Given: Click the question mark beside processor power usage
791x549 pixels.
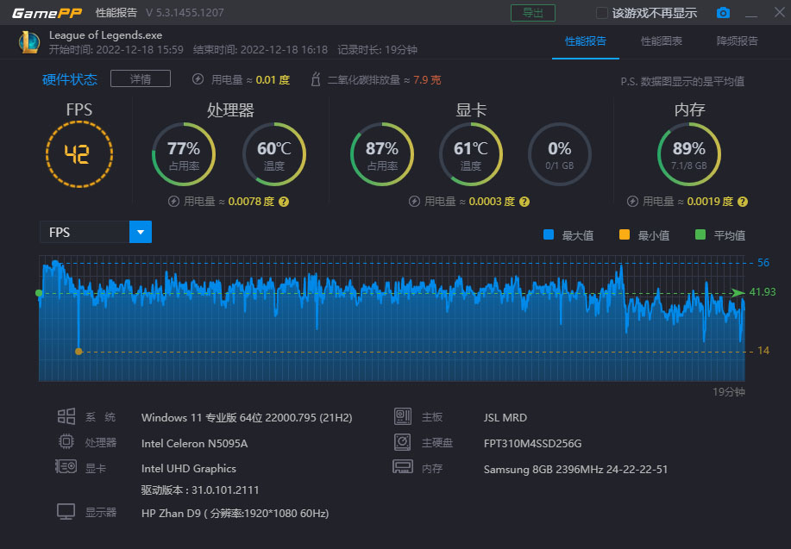Looking at the screenshot, I should (x=283, y=202).
